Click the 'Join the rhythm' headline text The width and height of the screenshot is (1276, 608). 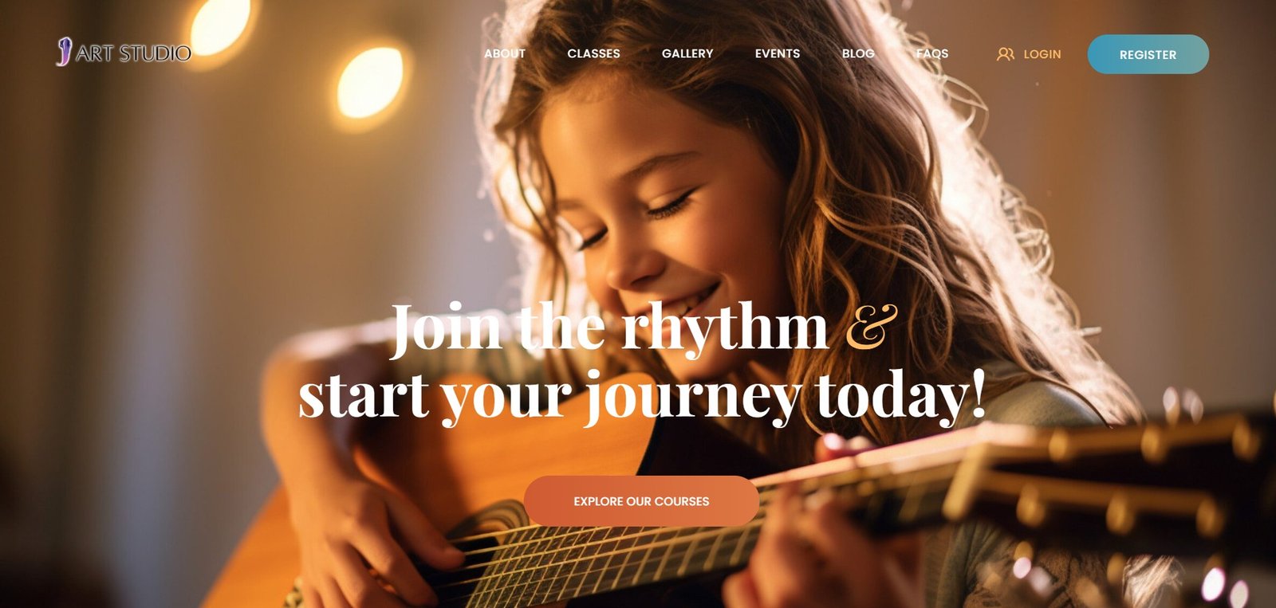click(609, 328)
